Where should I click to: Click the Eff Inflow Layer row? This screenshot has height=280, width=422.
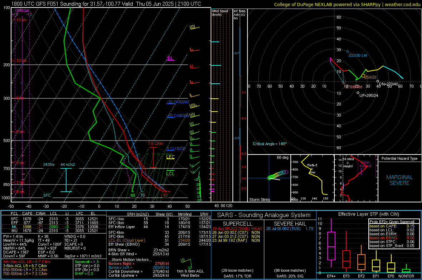(x=160, y=227)
